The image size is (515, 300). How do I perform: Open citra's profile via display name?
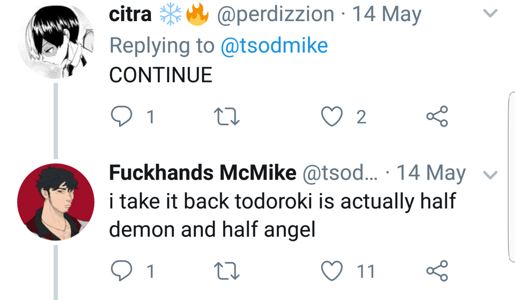(x=130, y=15)
